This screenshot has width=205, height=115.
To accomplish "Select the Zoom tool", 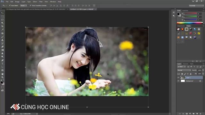I will pos(2,77).
